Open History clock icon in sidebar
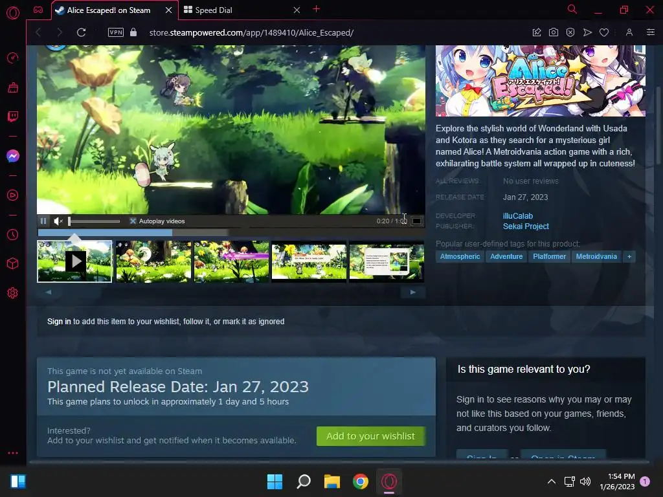Image resolution: width=663 pixels, height=497 pixels. coord(13,234)
